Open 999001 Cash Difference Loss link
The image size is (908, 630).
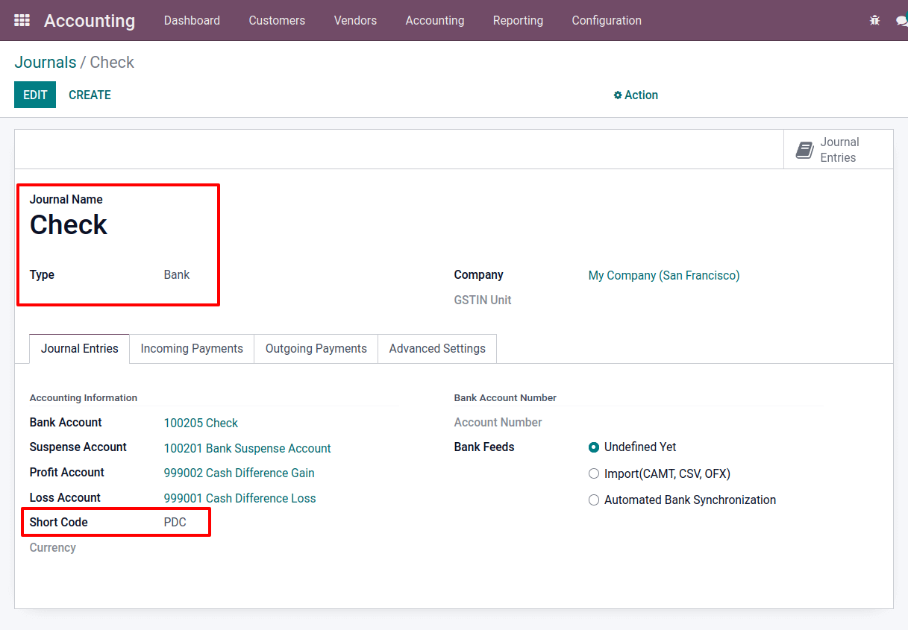(x=239, y=499)
